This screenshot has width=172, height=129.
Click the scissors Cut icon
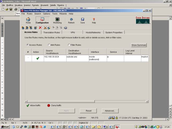pyautogui.click(x=45, y=28)
